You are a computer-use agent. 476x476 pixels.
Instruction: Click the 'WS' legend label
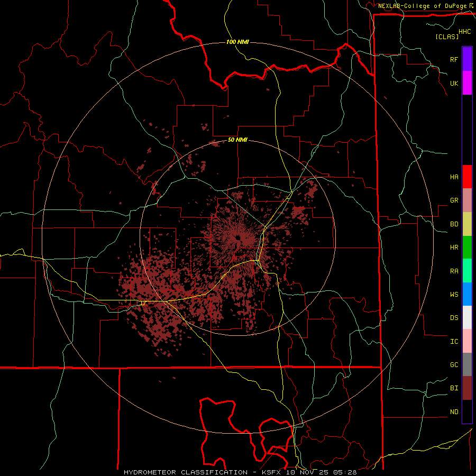coord(454,295)
